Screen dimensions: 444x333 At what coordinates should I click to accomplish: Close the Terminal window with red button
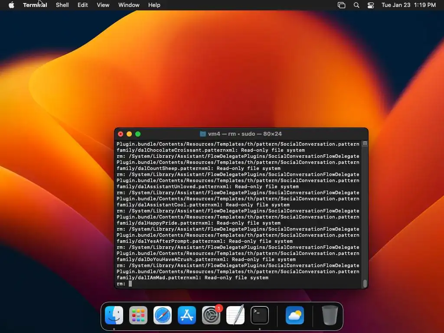(x=121, y=134)
